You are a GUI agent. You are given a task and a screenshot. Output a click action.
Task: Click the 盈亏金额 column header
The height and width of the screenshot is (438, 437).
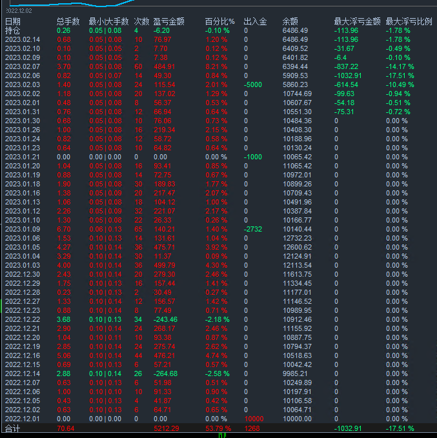(169, 21)
